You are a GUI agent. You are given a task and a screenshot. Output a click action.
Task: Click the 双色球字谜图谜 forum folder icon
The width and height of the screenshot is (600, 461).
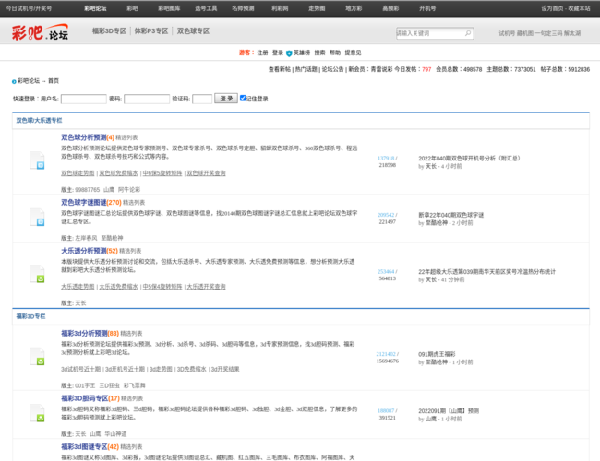pyautogui.click(x=39, y=219)
